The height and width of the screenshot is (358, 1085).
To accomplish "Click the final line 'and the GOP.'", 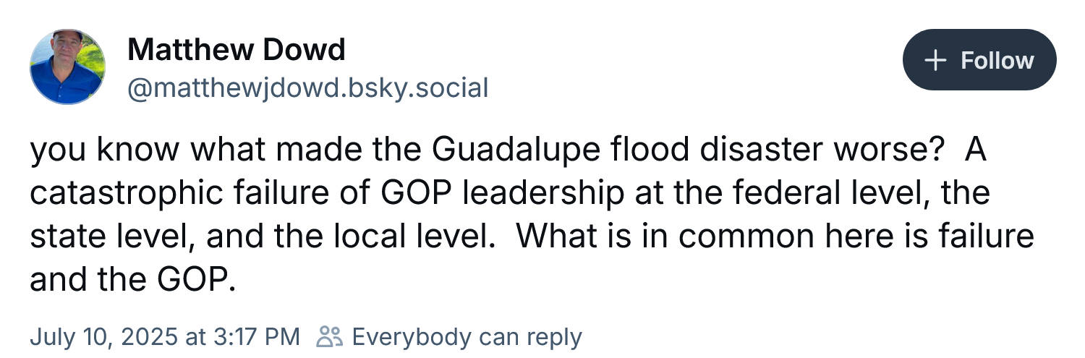I will (133, 279).
